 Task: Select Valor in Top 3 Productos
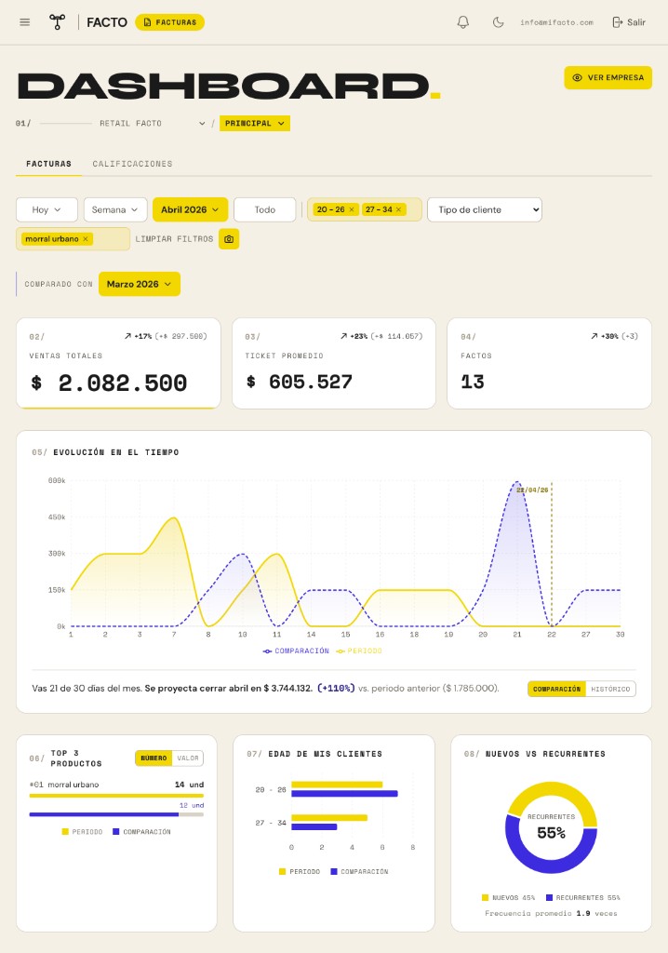coord(188,758)
